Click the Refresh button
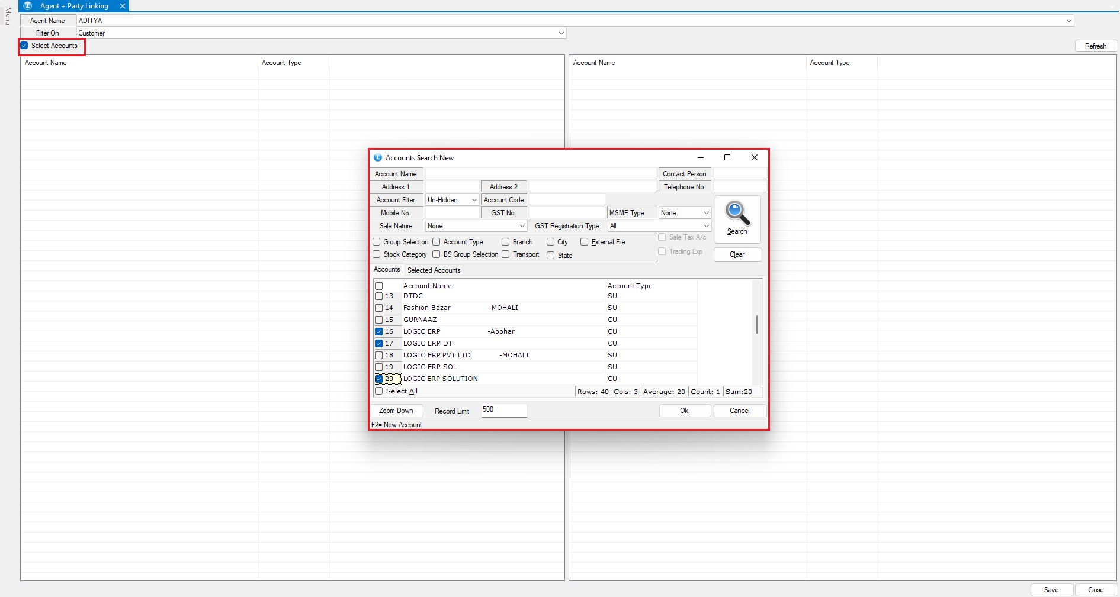The image size is (1120, 597). click(1095, 46)
